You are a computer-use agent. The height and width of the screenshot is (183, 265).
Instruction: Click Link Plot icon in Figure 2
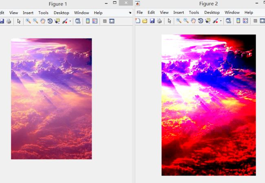point(228,21)
